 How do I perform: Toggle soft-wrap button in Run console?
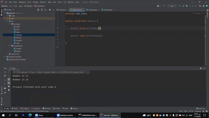9,79
